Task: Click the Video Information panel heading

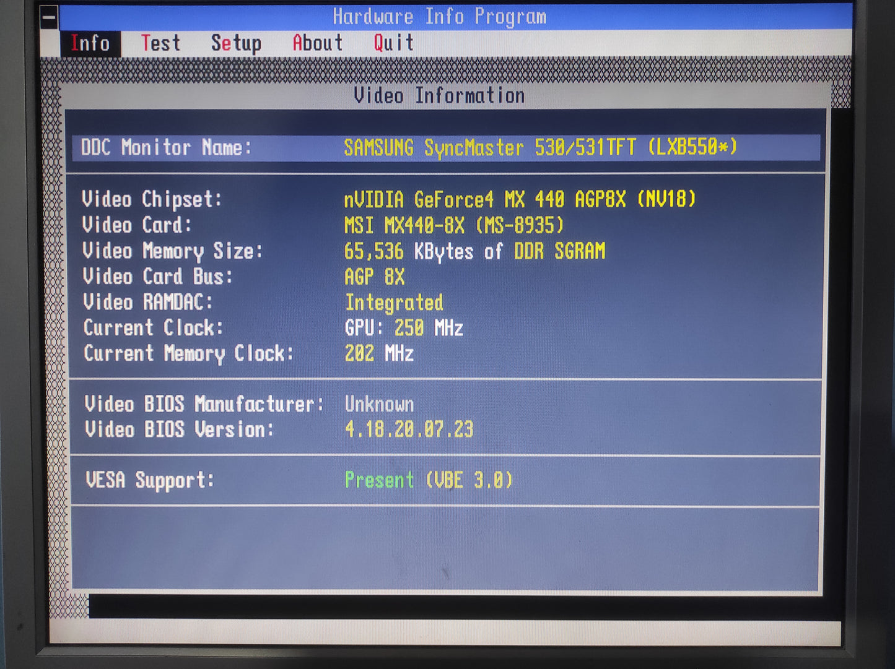Action: (x=439, y=96)
